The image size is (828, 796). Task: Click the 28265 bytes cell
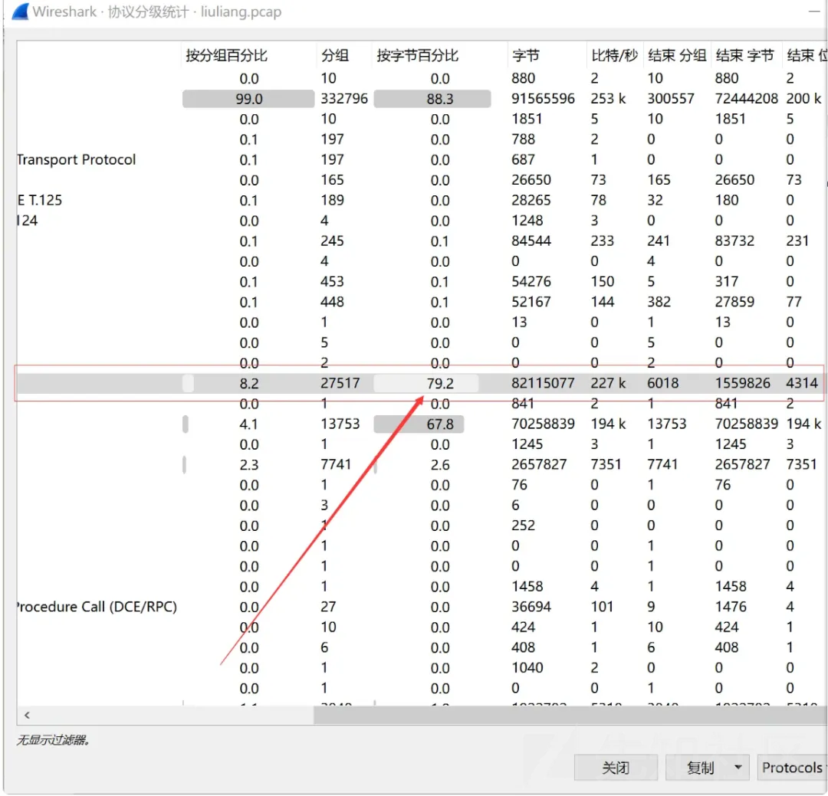point(531,201)
